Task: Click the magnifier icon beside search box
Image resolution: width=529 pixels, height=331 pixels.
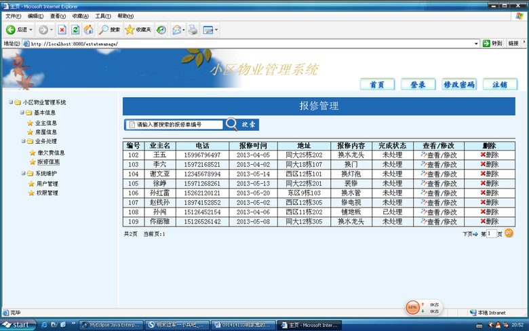Action: [x=231, y=124]
